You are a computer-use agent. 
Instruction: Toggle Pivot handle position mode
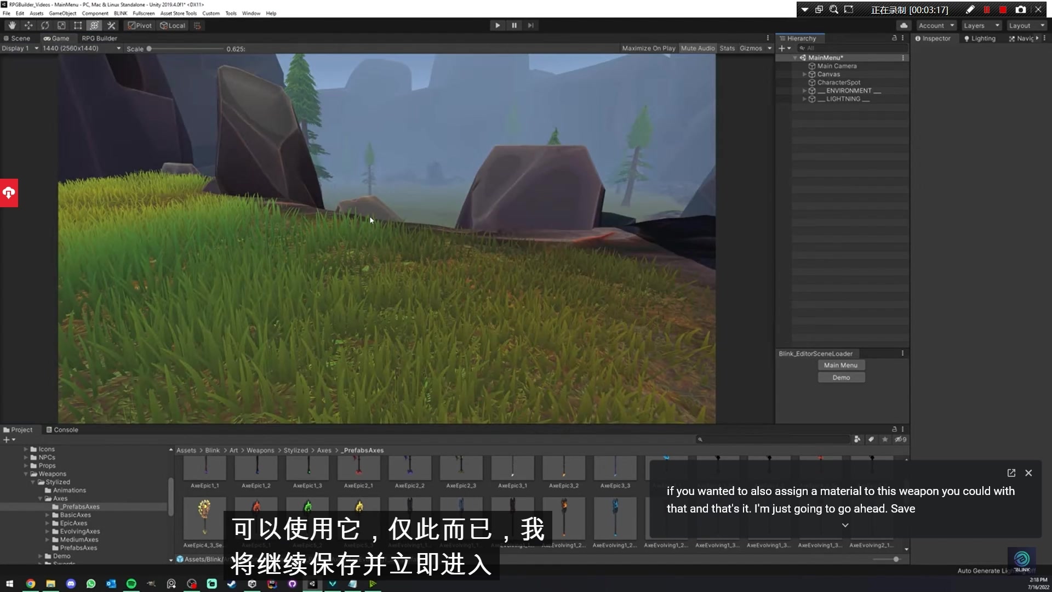click(139, 25)
